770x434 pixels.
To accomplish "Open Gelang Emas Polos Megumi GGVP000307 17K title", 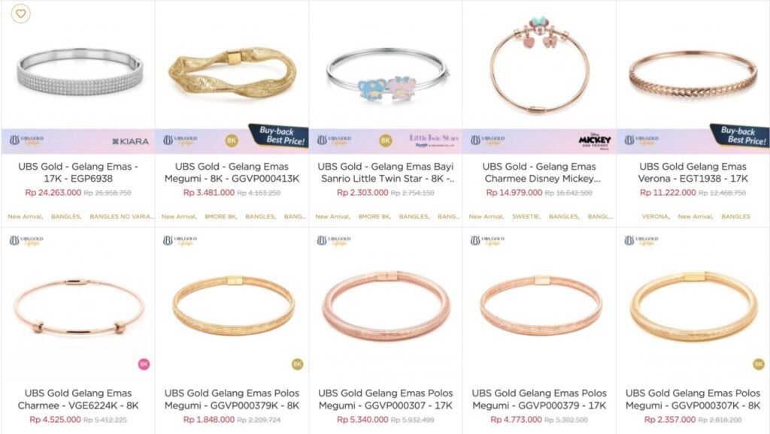I will point(386,399).
